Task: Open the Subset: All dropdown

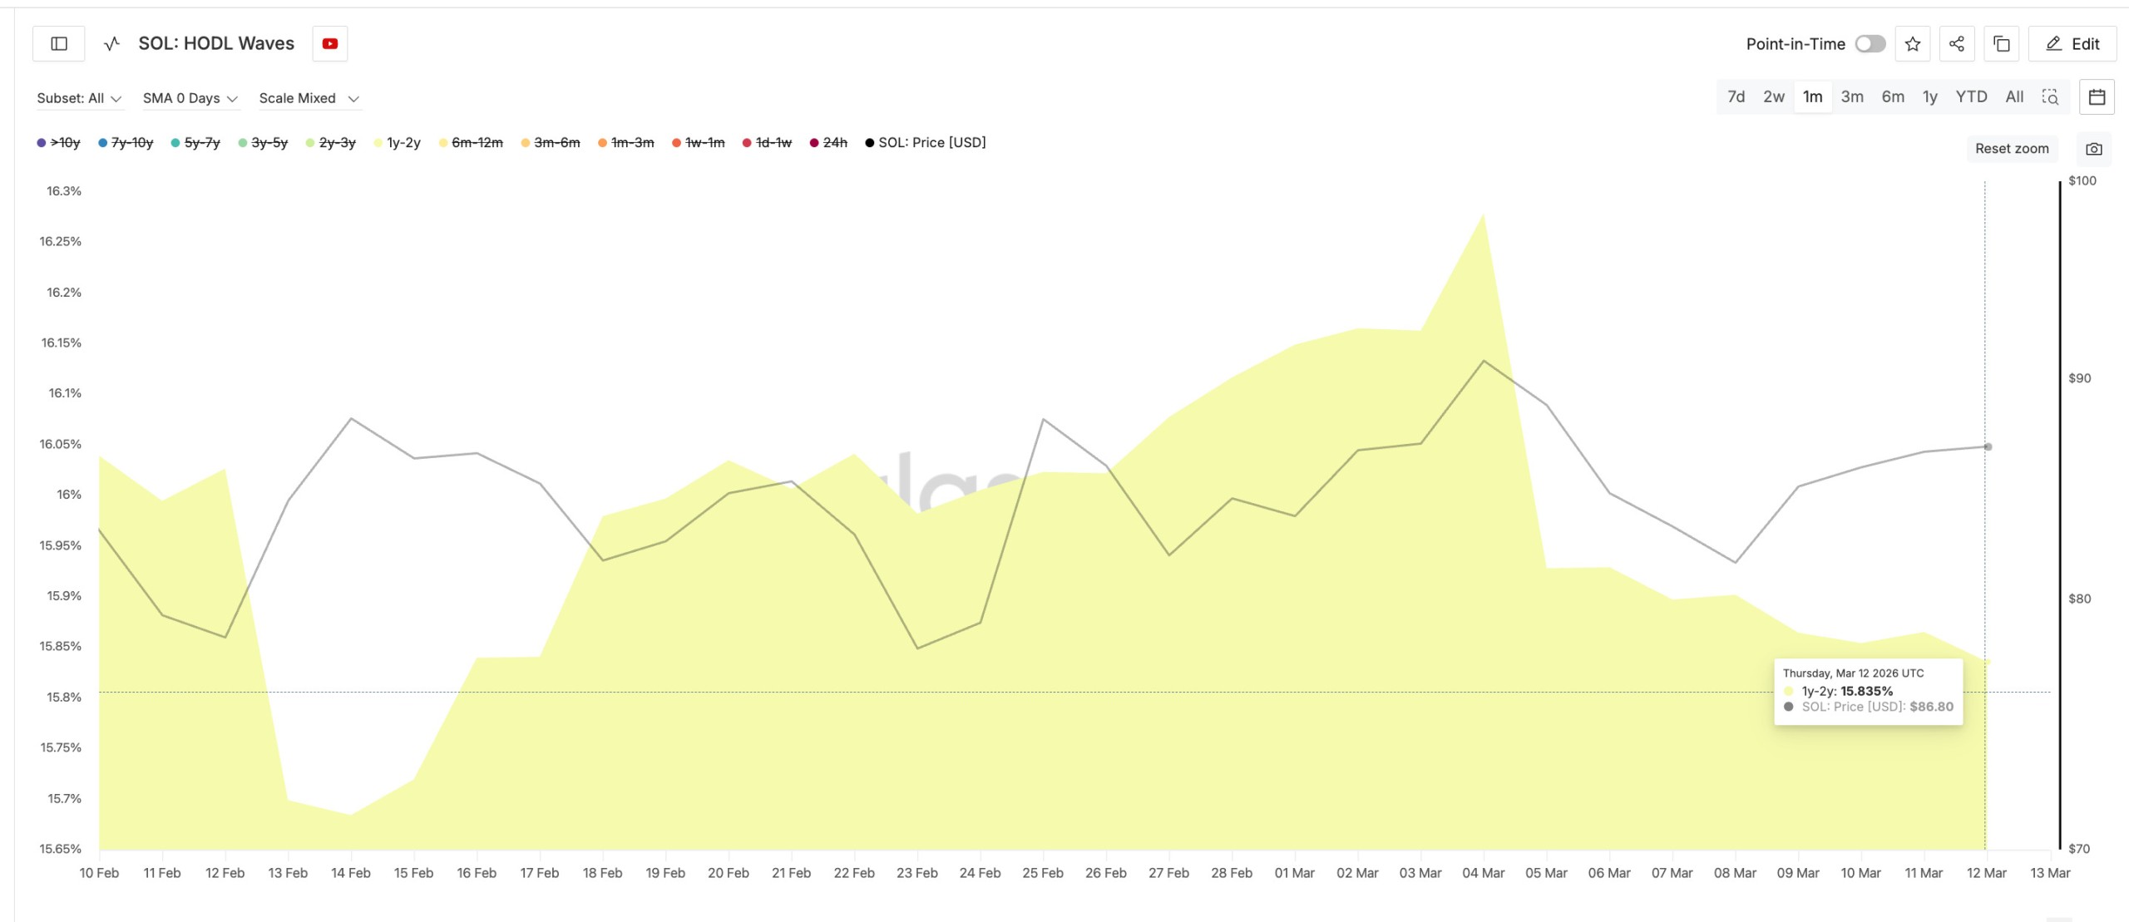Action: (x=81, y=97)
